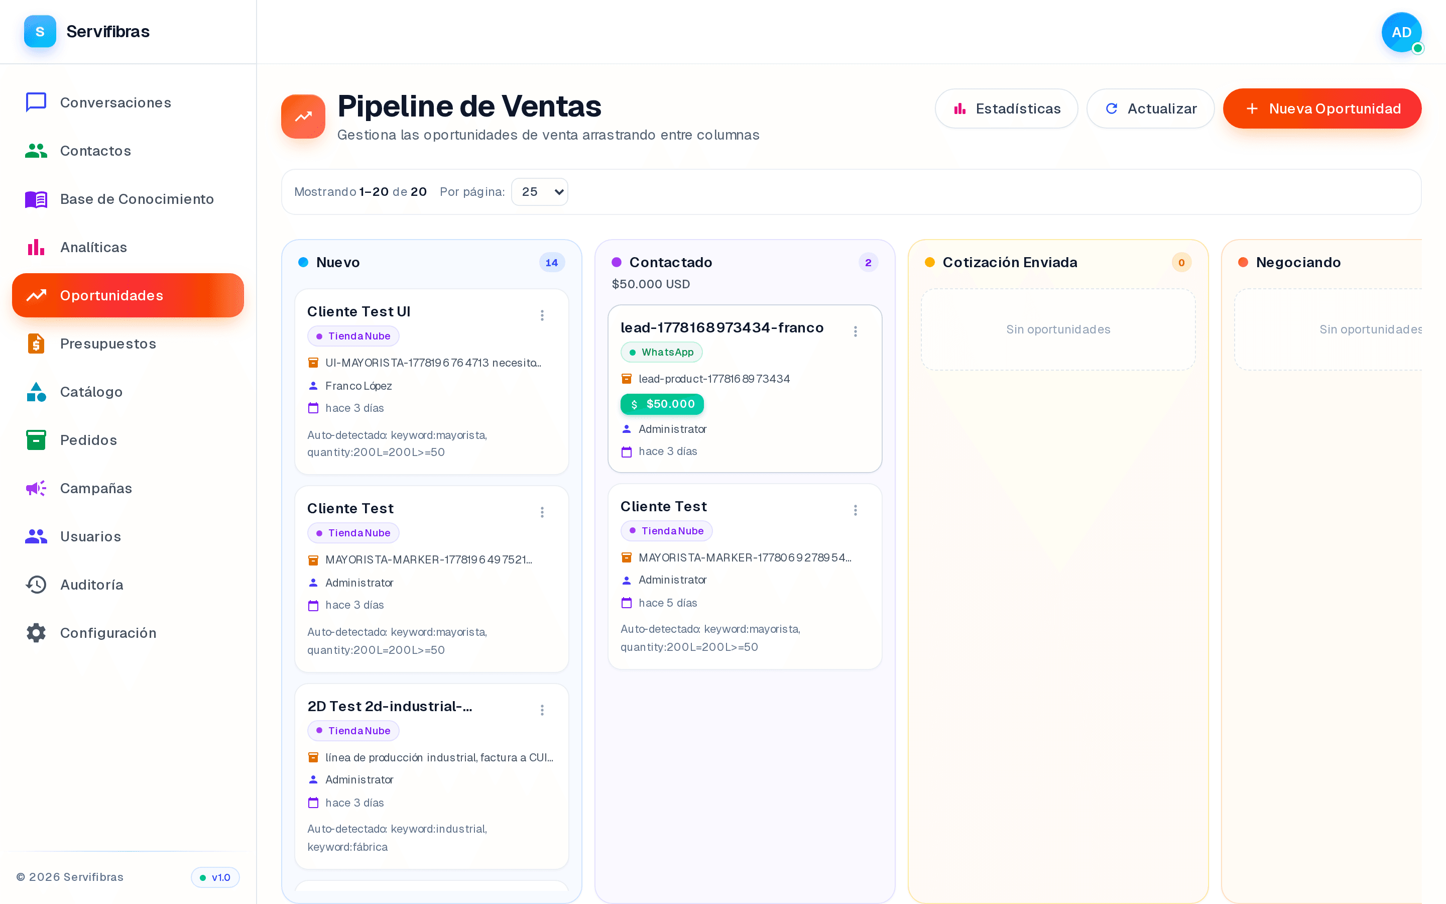Click box icon beside lead-product-1778168973434
The width and height of the screenshot is (1446, 904).
click(626, 379)
